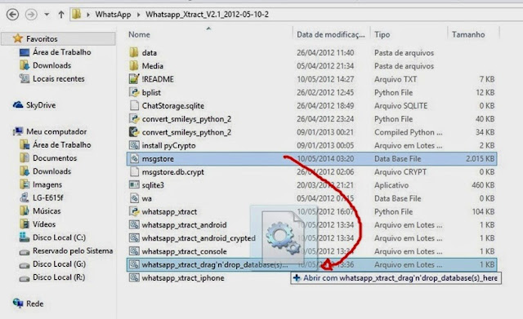Select Meu computador in sidebar
This screenshot has height=319, width=523.
pyautogui.click(x=56, y=132)
